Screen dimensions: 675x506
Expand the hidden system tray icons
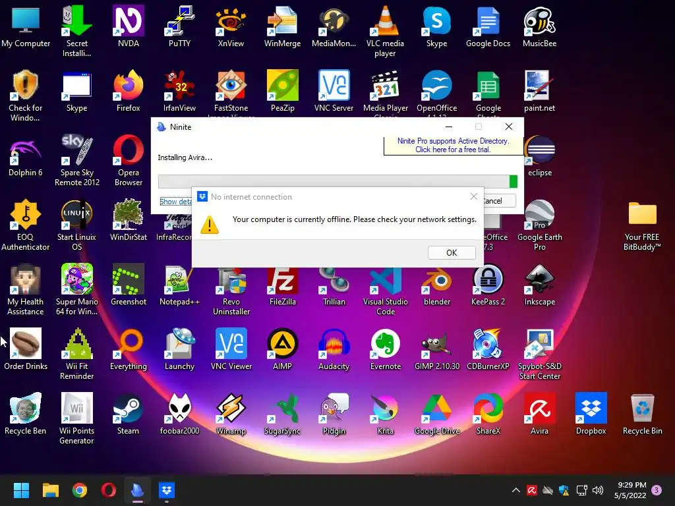515,490
